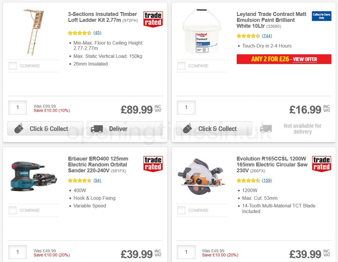Tick Compare on the Evolution circular saw
Viewport: 338px width, 262px height.
(181, 210)
